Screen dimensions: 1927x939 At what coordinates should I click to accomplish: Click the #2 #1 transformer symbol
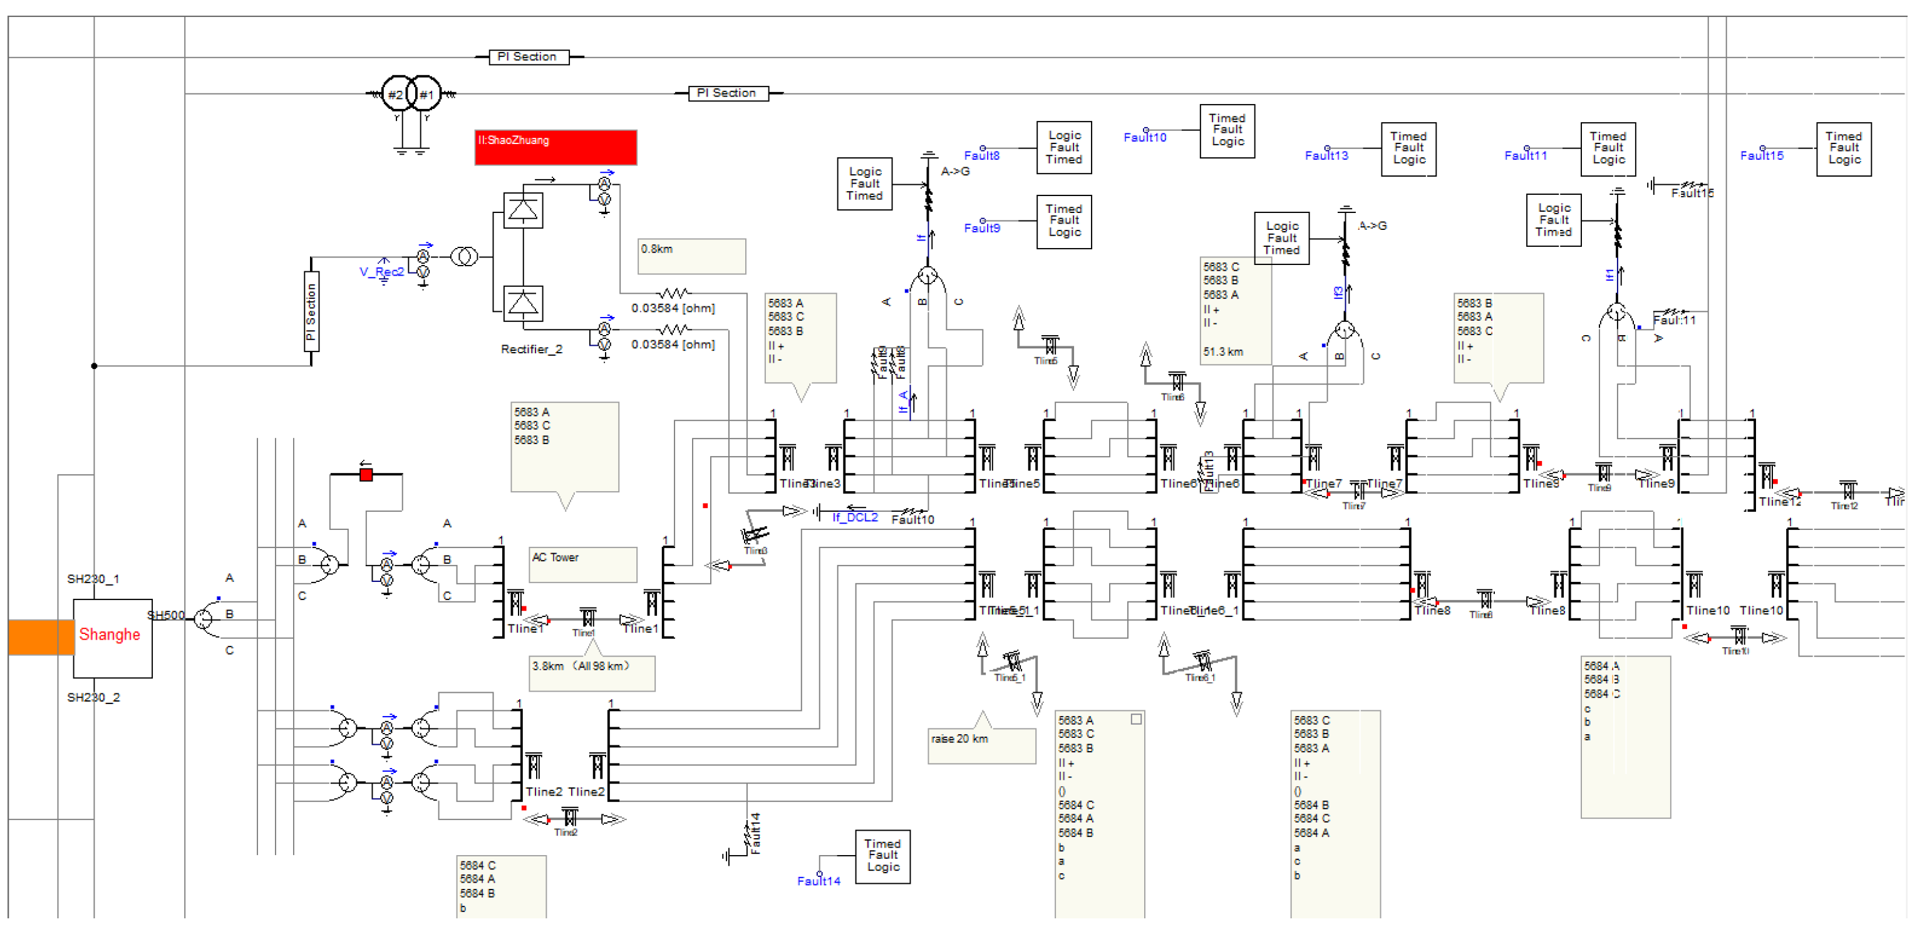(x=411, y=94)
